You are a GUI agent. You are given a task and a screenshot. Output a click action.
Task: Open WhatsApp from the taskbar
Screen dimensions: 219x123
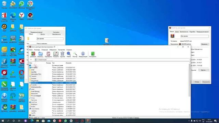tap(65, 121)
